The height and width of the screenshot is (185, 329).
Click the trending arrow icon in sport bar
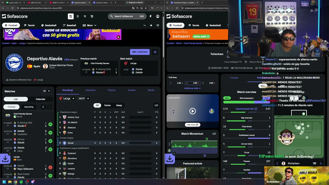144,25
